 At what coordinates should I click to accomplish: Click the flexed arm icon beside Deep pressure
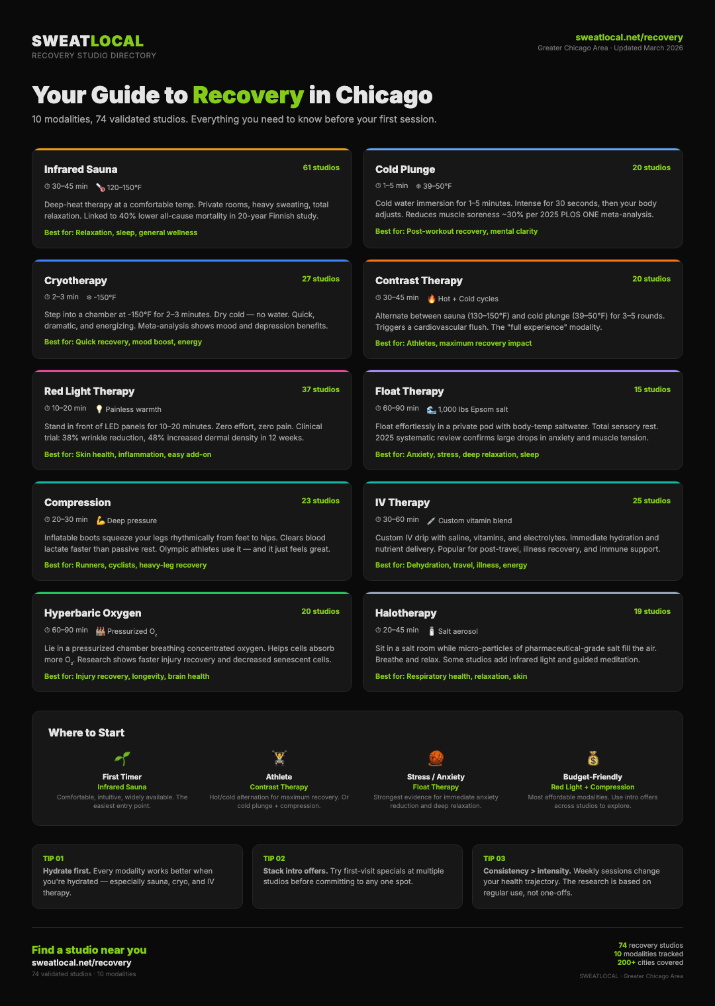click(x=101, y=521)
